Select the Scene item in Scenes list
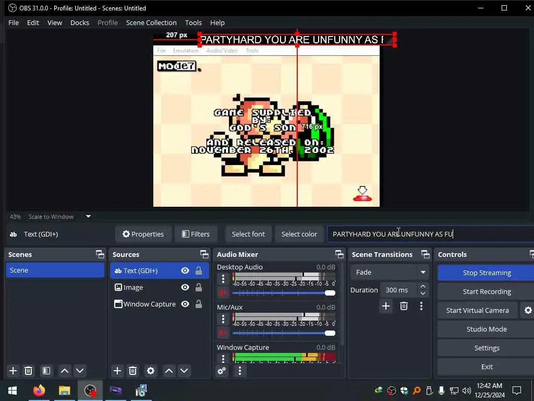Viewport: 534px width, 401px height. 55,270
